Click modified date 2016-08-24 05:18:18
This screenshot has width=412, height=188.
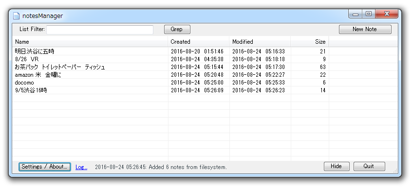click(259, 59)
